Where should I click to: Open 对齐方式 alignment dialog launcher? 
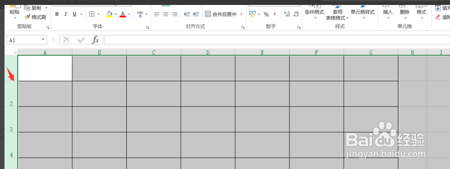pos(243,27)
